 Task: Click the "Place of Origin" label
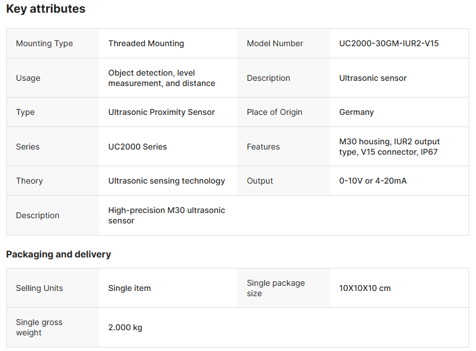tap(274, 112)
